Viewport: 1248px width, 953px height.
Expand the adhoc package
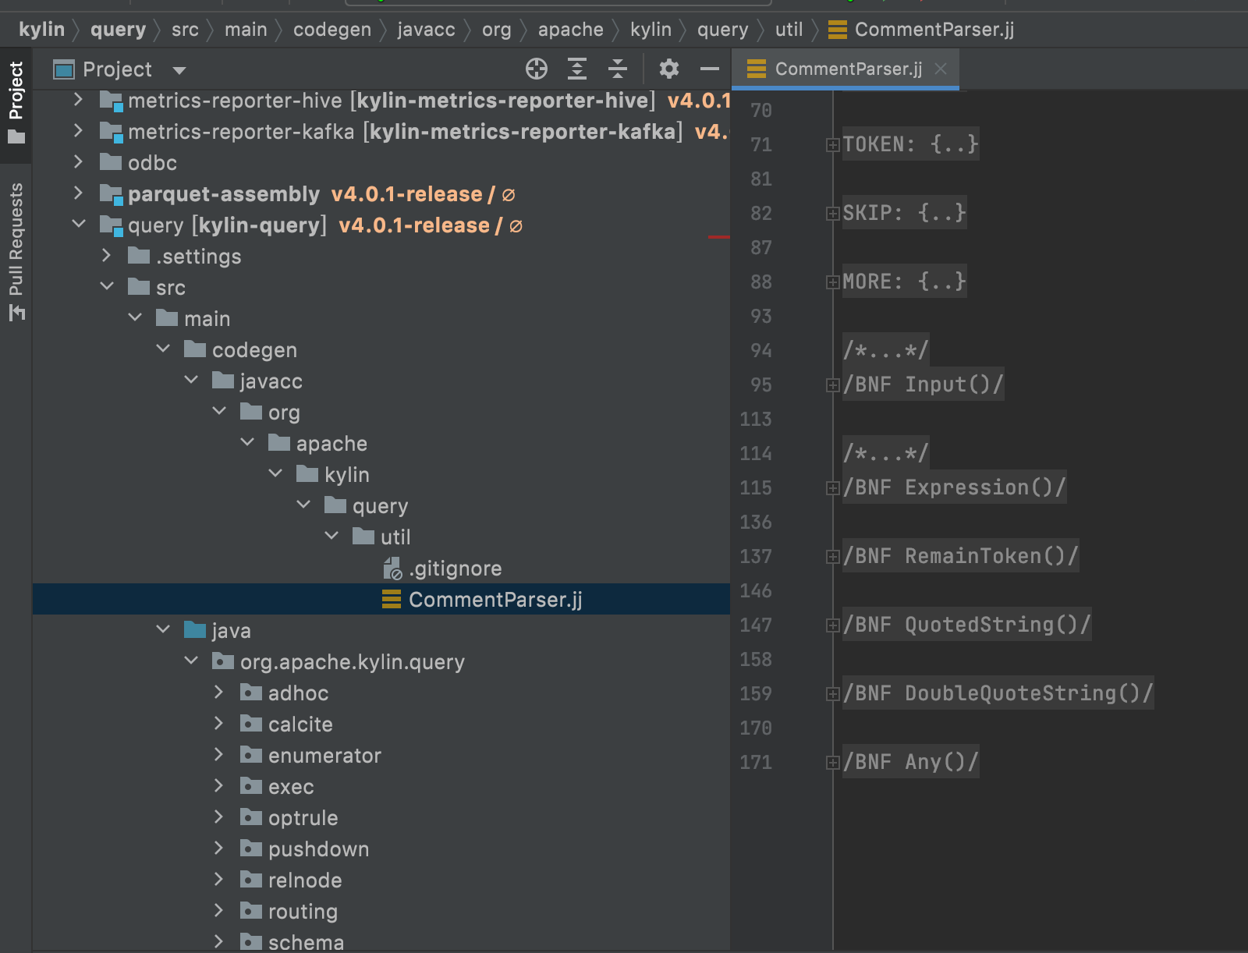218,693
